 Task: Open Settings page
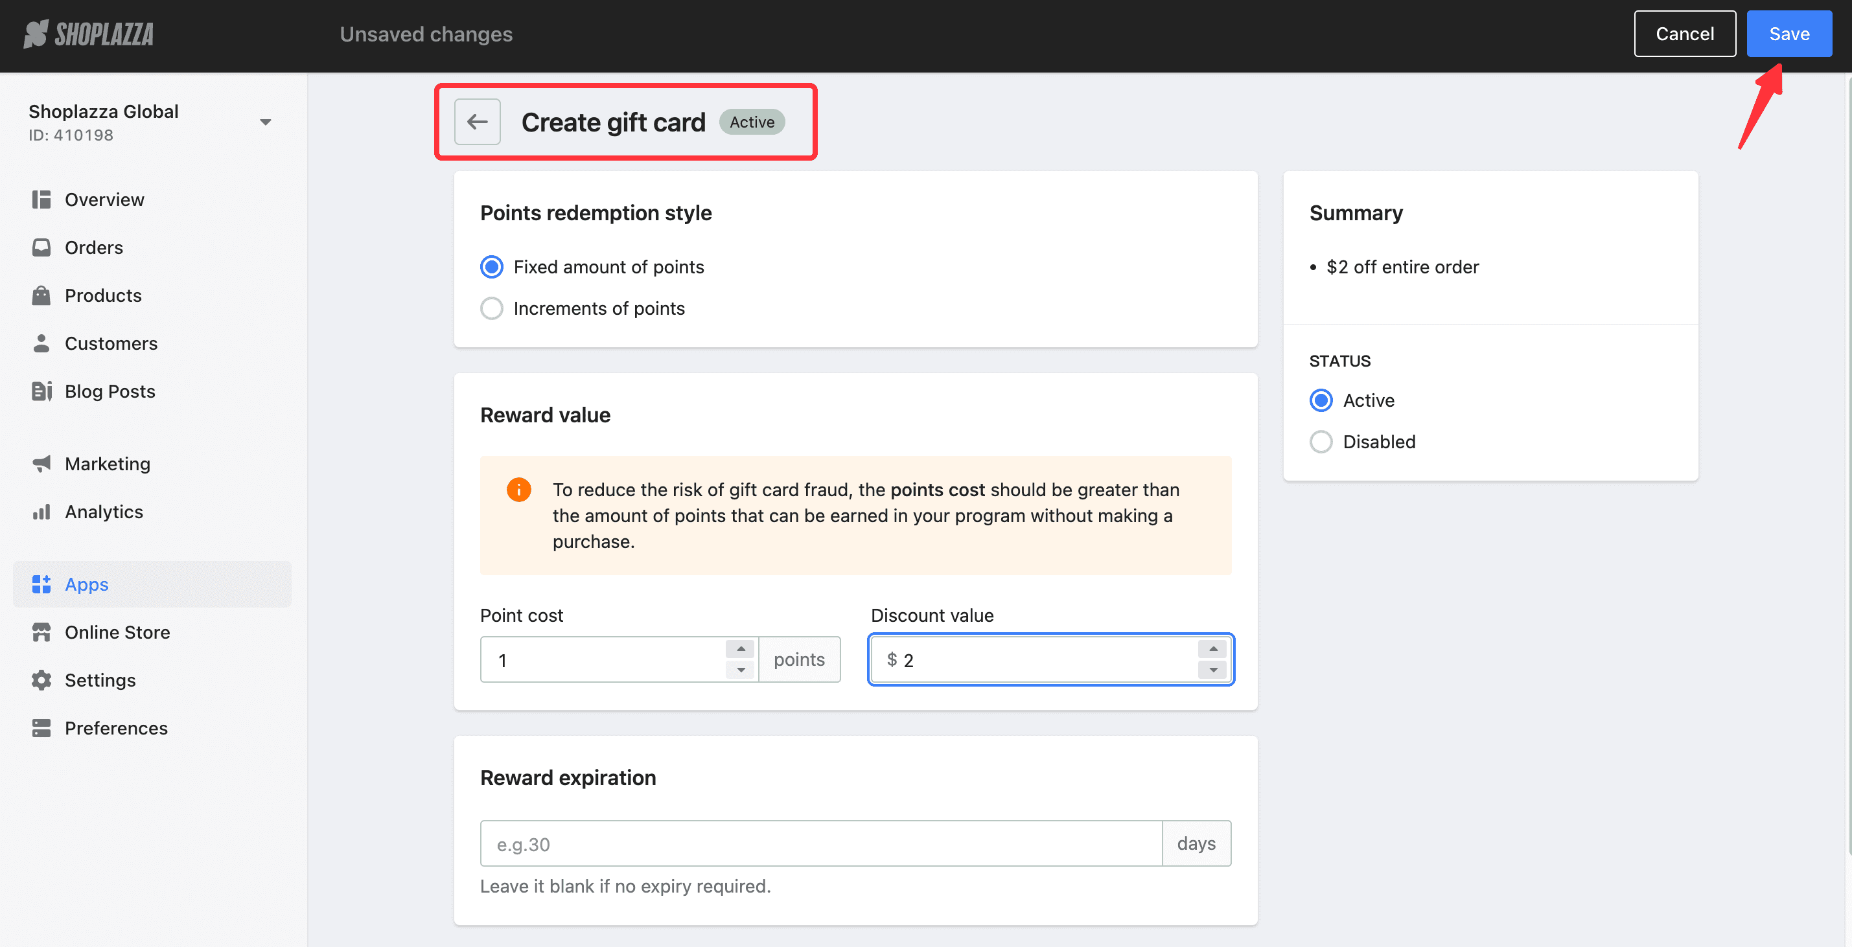(x=152, y=679)
